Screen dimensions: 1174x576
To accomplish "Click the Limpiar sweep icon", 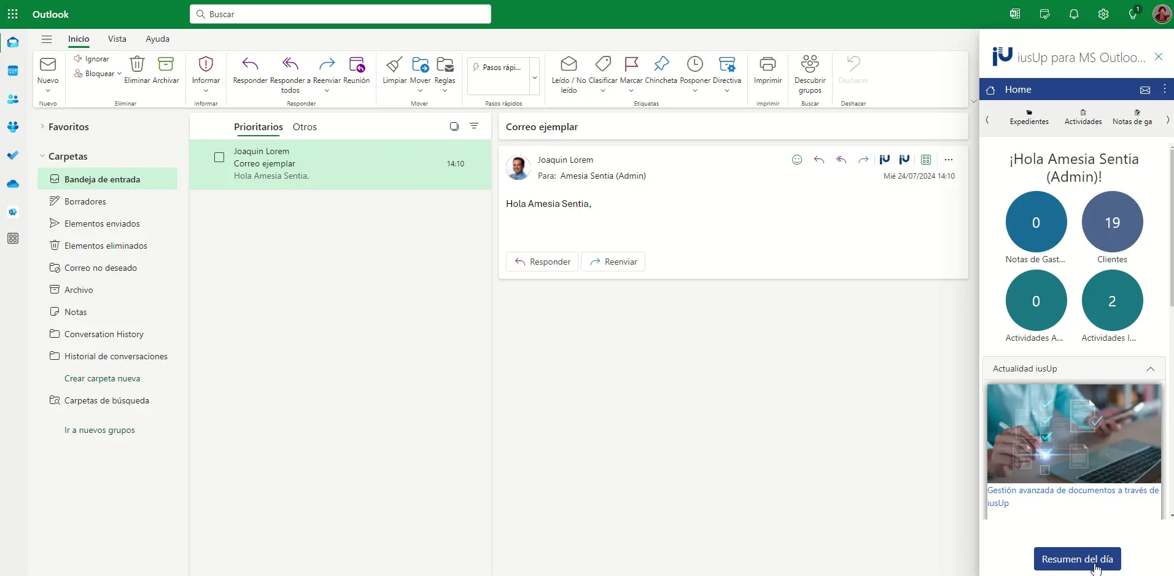I will tap(394, 64).
